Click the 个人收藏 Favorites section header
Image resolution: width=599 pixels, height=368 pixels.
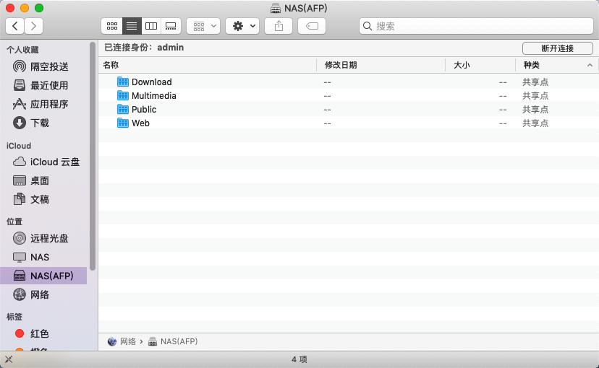22,50
